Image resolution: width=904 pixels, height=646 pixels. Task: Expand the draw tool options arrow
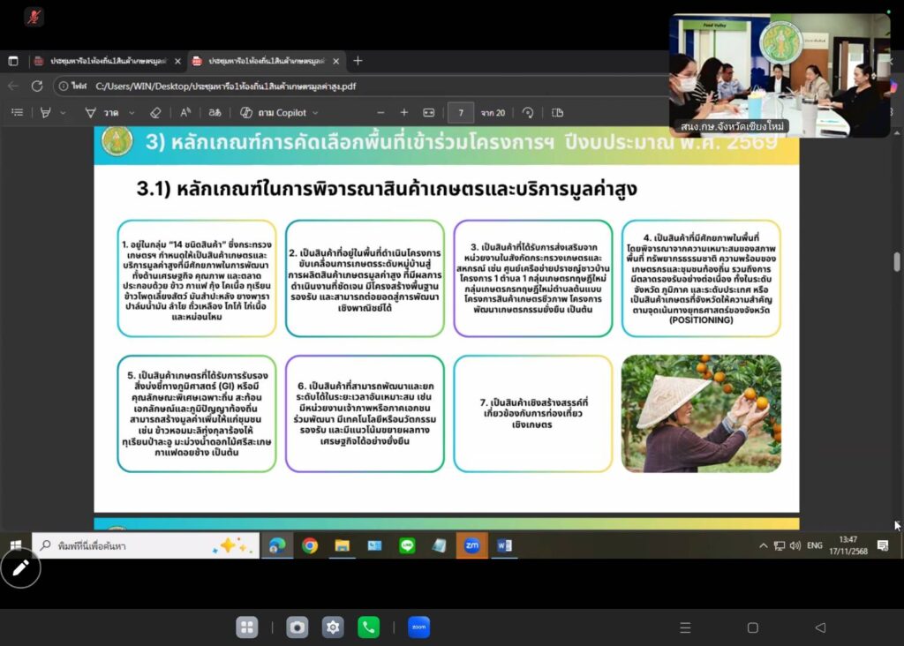[132, 113]
